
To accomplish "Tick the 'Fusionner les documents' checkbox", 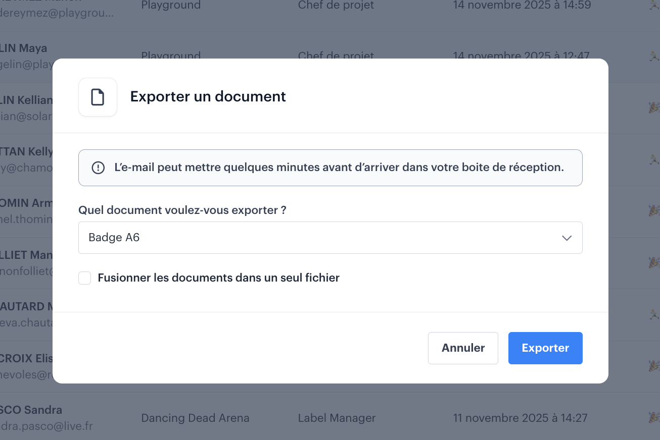I will click(85, 278).
